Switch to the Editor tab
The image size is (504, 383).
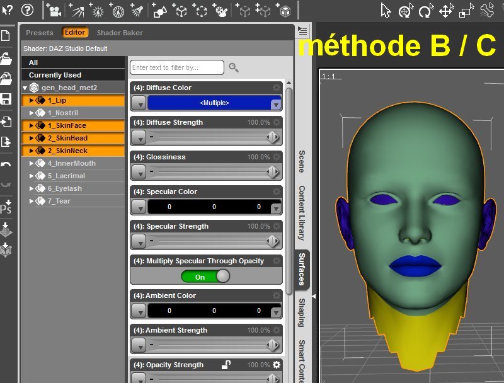tap(75, 33)
